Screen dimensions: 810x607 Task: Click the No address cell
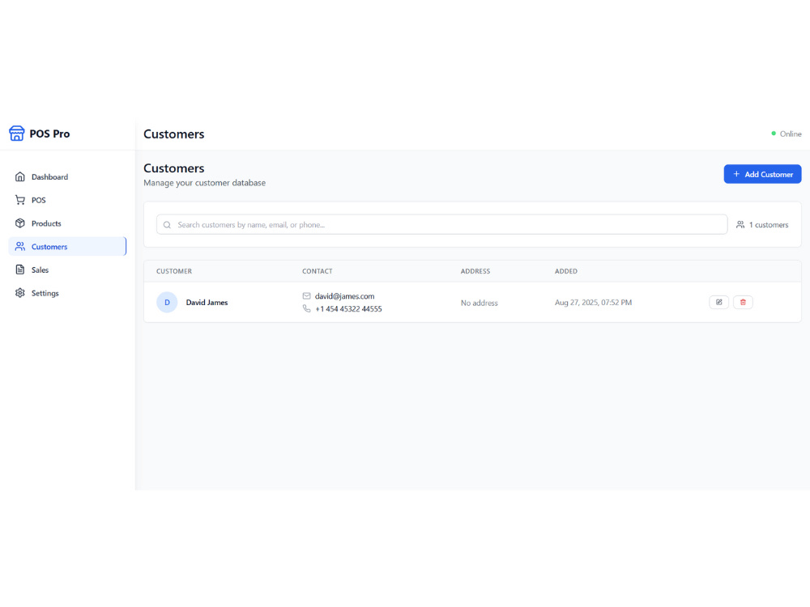(479, 303)
